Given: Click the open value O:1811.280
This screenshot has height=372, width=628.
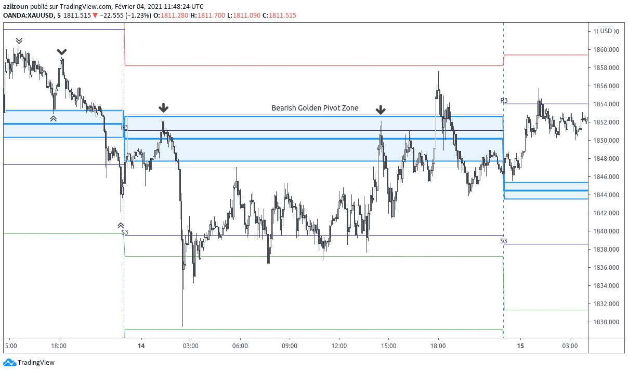Looking at the screenshot, I should [x=171, y=16].
